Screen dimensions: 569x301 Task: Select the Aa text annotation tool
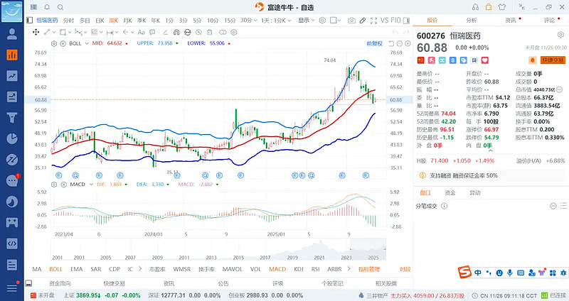[x=141, y=32]
